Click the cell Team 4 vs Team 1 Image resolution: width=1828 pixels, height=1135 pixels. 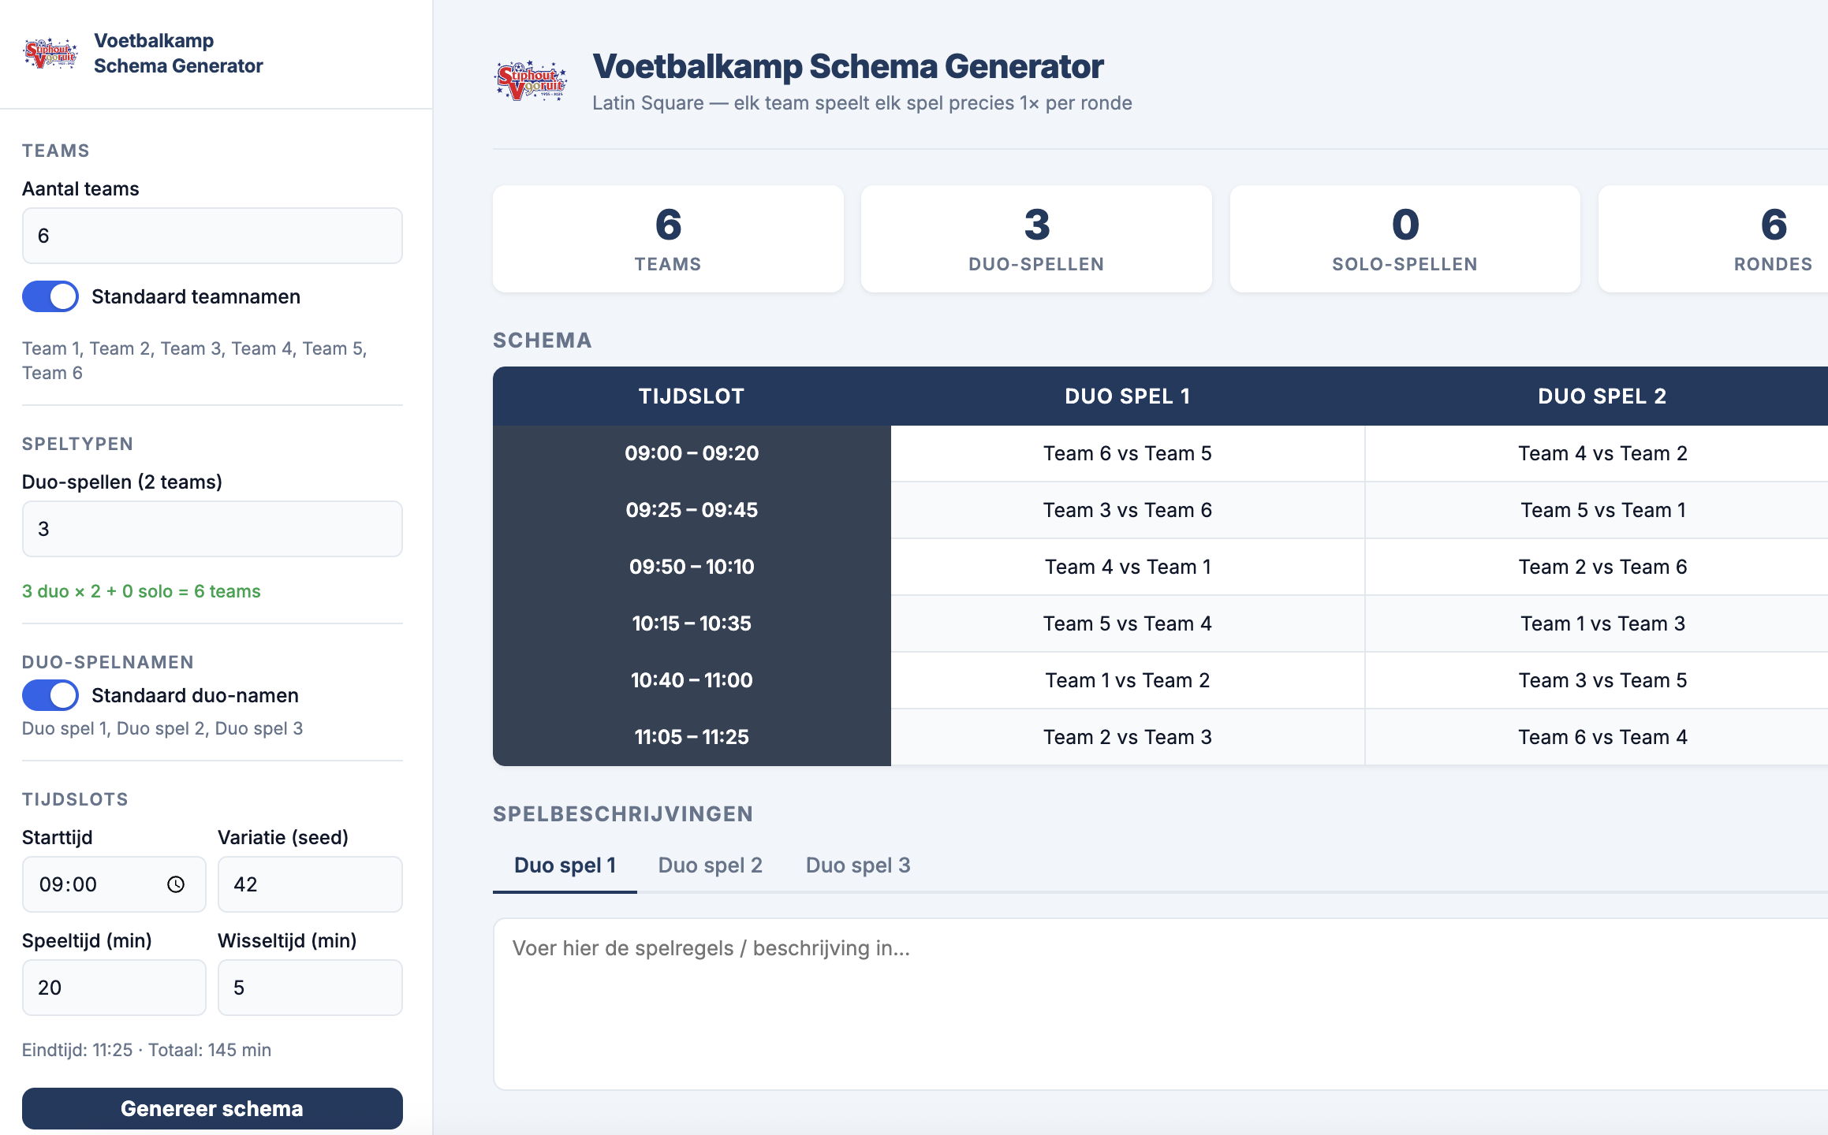click(1128, 567)
